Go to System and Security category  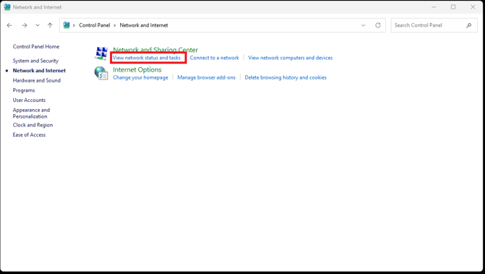(35, 61)
